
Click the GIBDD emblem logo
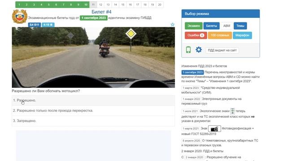coord(20,17)
